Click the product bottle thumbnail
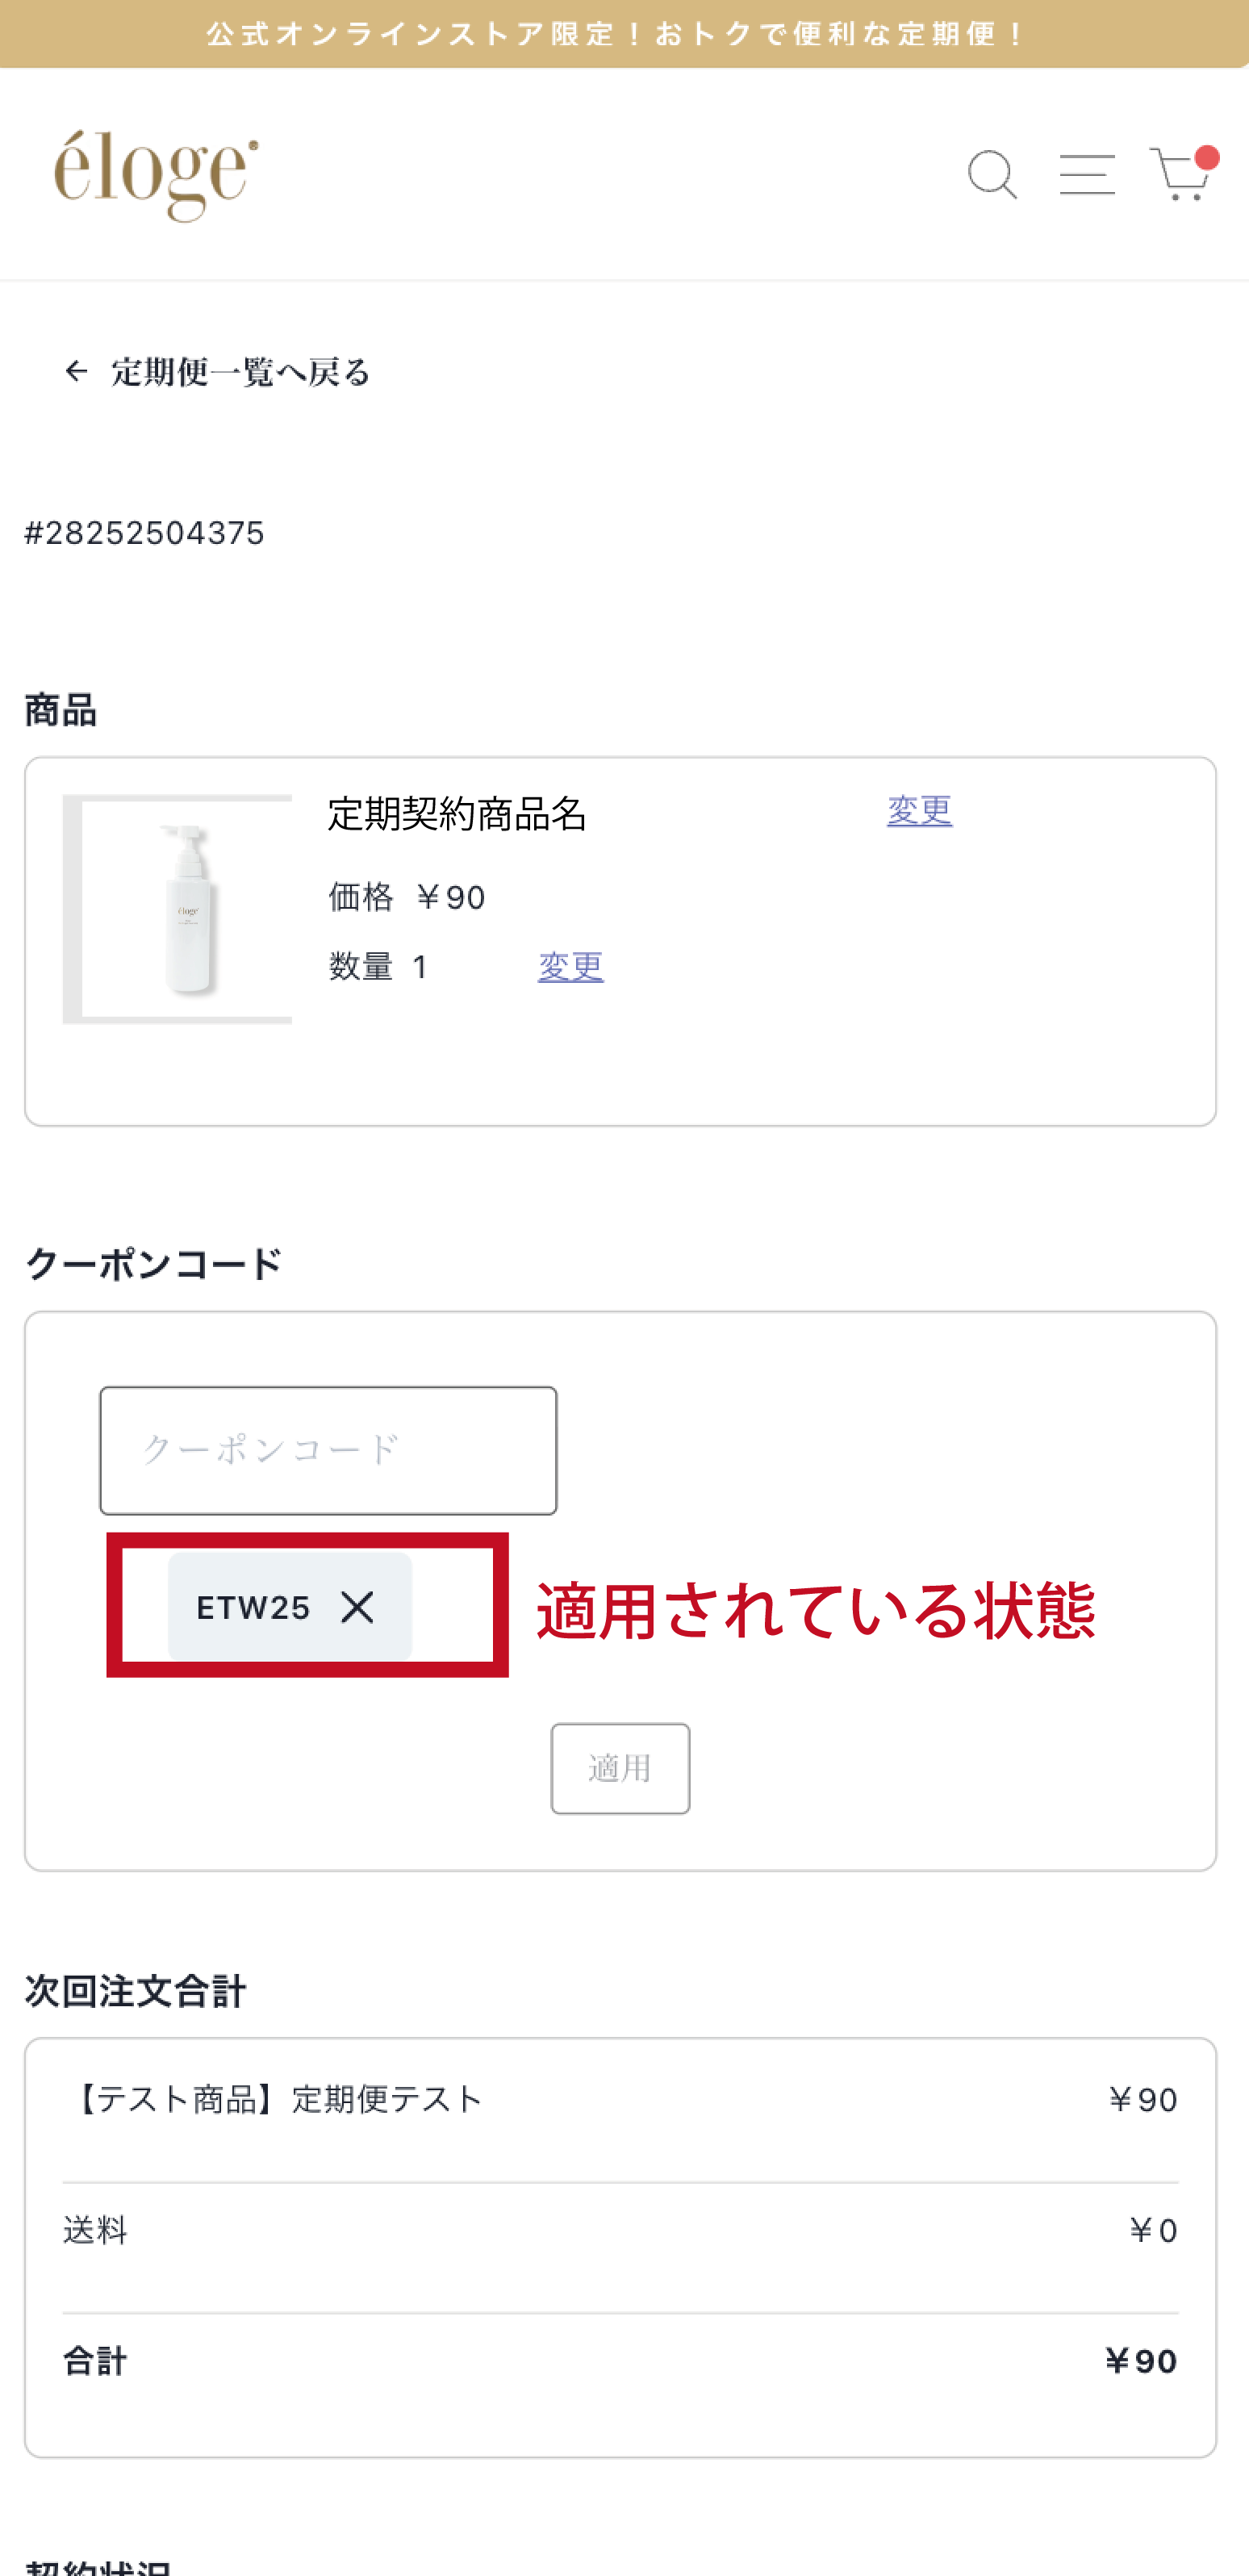The height and width of the screenshot is (2576, 1249). click(x=177, y=909)
